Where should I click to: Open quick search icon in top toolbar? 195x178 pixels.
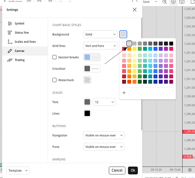[x=164, y=2]
